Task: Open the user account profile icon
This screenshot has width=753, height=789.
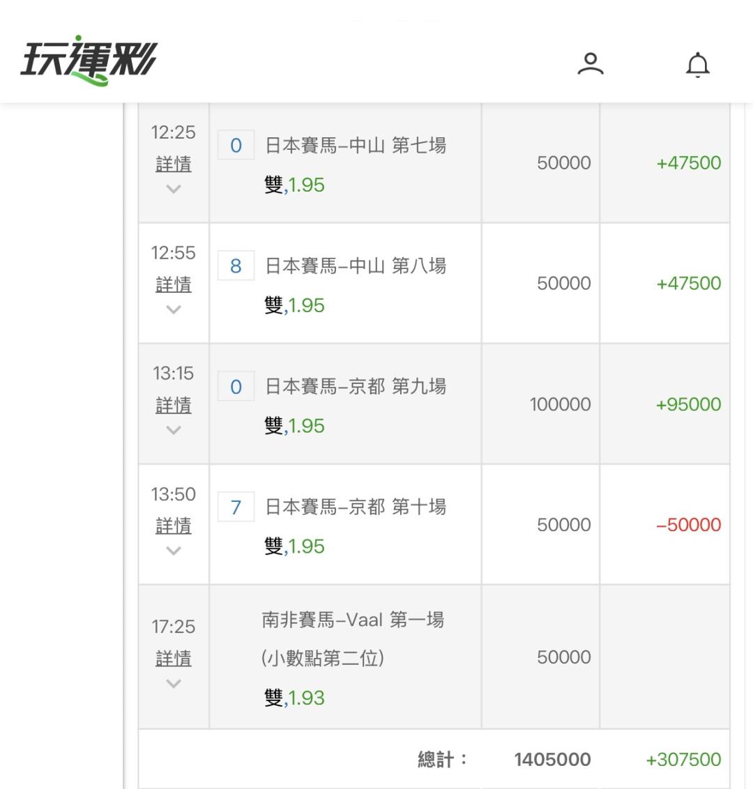Action: pos(590,64)
